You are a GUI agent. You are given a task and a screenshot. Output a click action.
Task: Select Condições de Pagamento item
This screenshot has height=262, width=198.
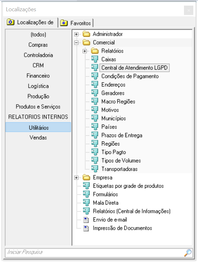[x=130, y=76]
